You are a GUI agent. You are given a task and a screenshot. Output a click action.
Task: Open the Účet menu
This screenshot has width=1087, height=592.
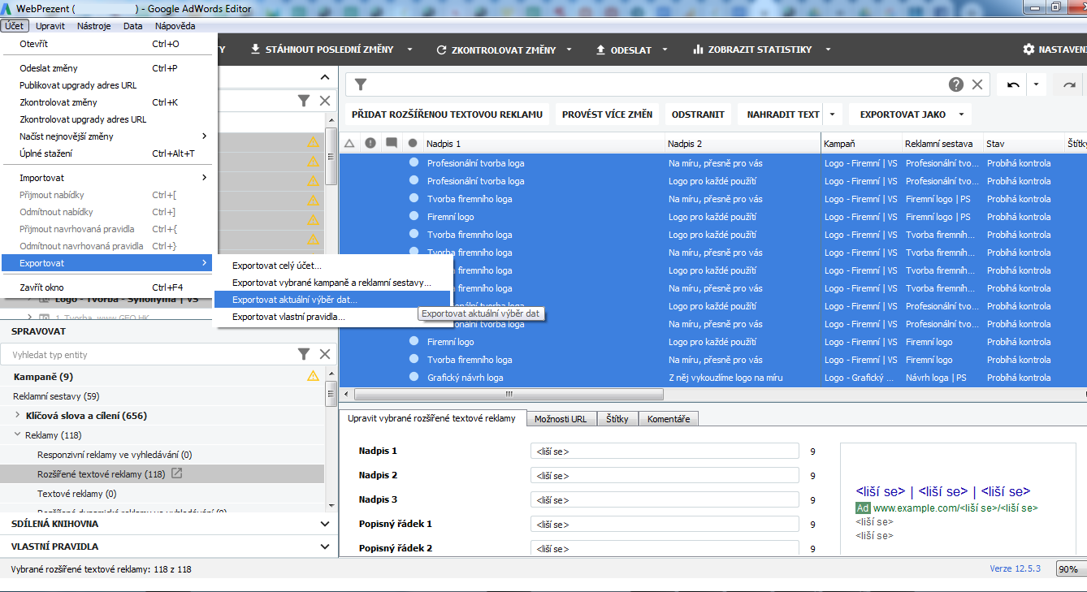[14, 26]
